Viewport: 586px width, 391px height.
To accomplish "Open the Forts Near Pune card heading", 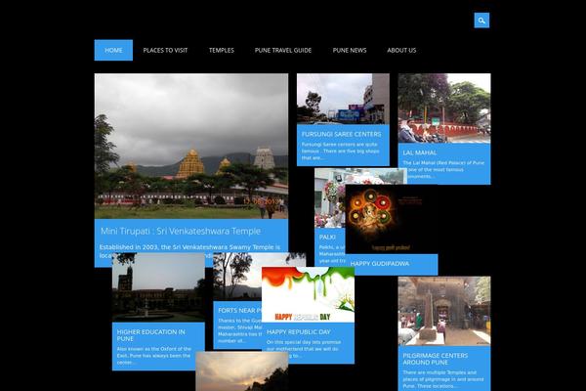I will [239, 310].
